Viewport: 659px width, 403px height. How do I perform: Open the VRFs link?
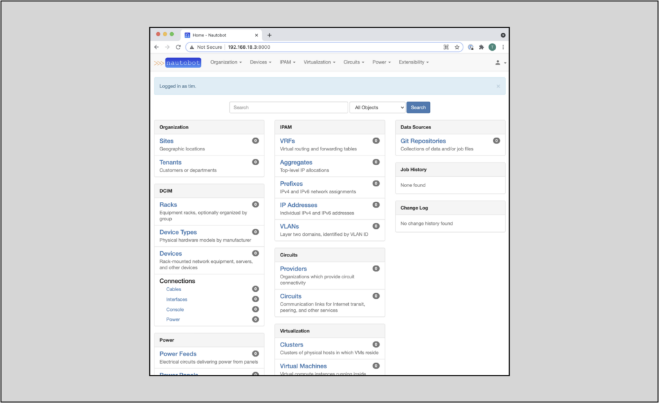coord(288,141)
